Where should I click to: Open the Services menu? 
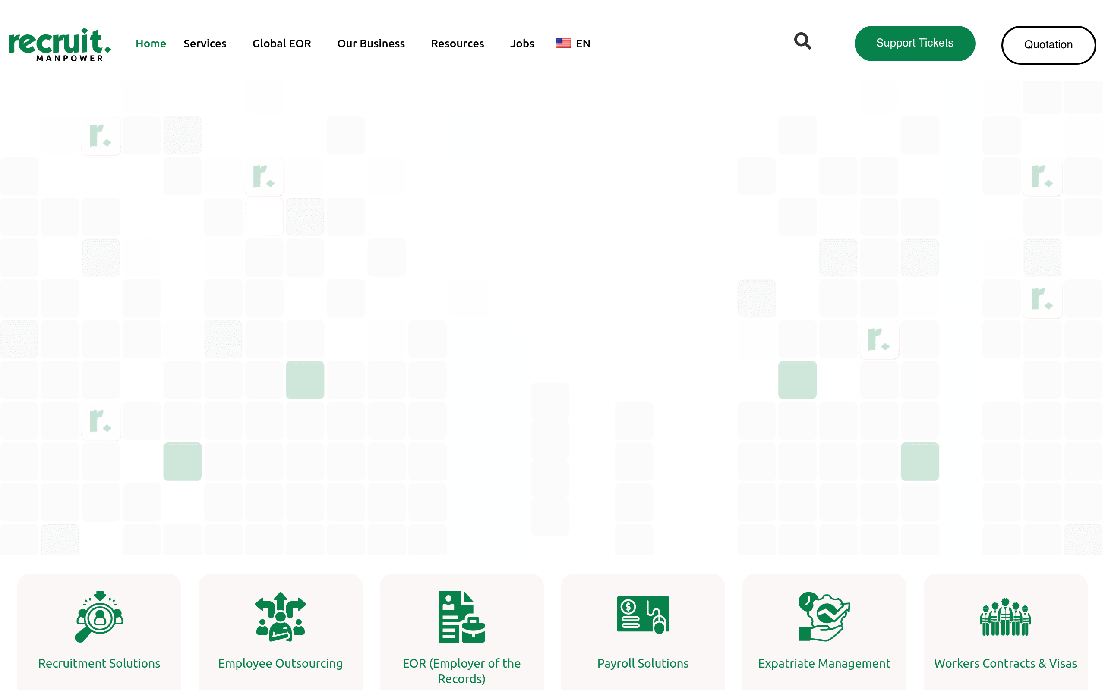click(x=205, y=44)
